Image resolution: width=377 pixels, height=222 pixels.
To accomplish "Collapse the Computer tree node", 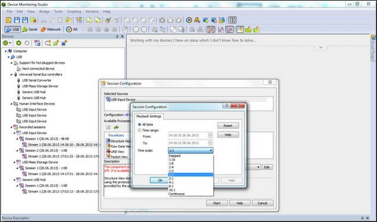I will pos(5,51).
